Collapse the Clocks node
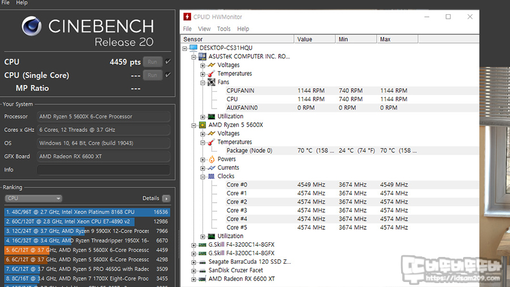This screenshot has height=287, width=510. click(x=203, y=177)
